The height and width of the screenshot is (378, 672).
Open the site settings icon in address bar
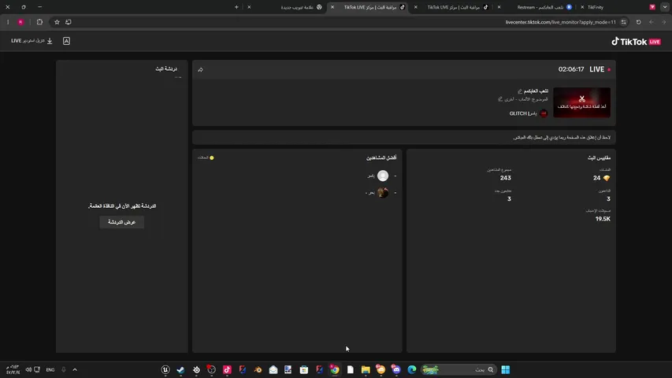click(624, 22)
